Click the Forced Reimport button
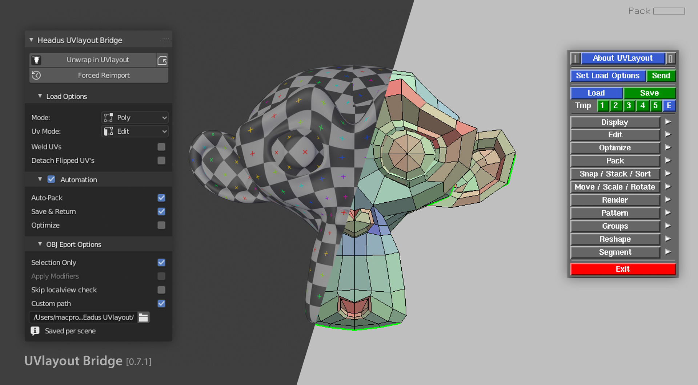Image resolution: width=698 pixels, height=385 pixels. pyautogui.click(x=99, y=75)
